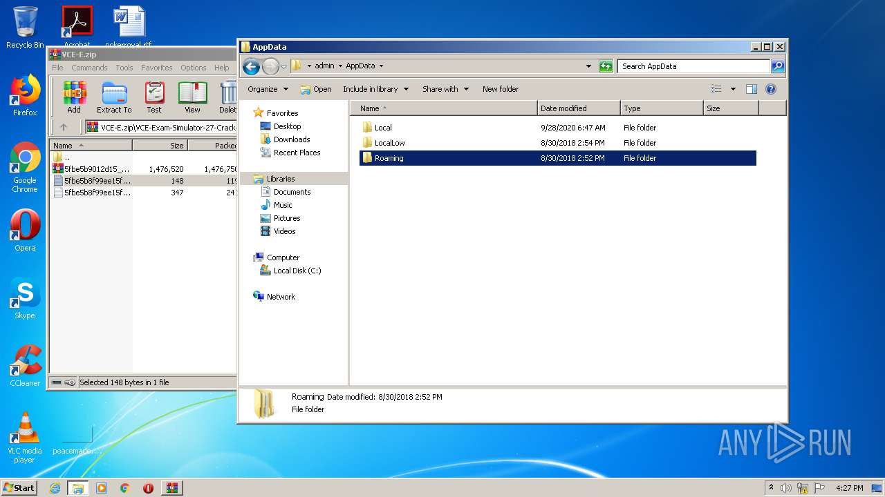Click the Extract To toolbar icon

pos(114,97)
